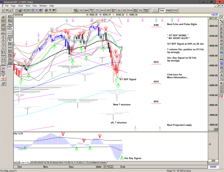Screen dimensions: 224x172
Task: Click the Vol indicator toolbar button
Action: click(141, 10)
